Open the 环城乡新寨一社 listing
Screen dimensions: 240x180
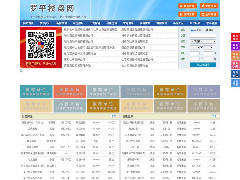[33, 141]
